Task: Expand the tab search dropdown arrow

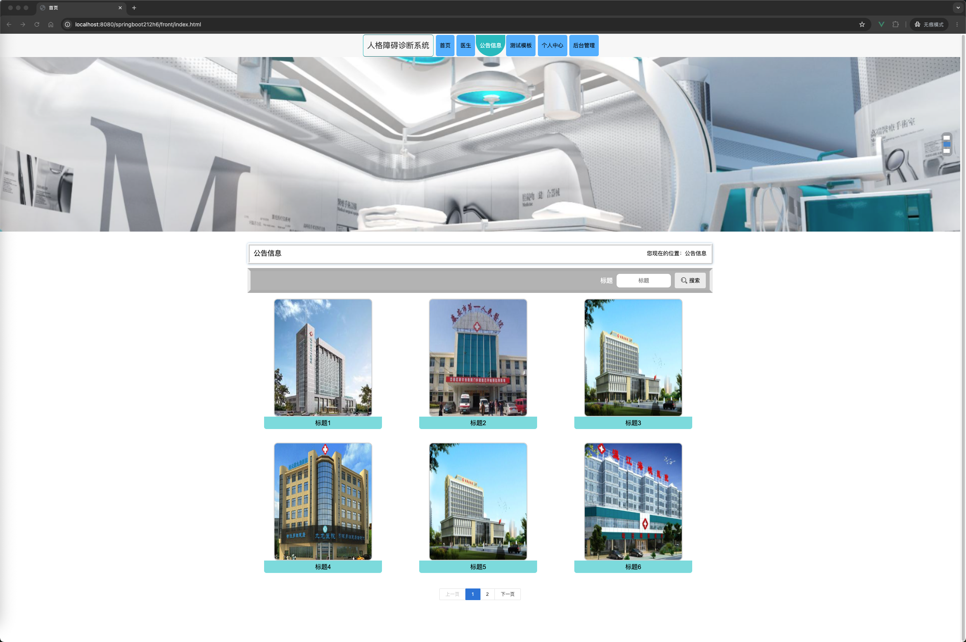Action: pos(958,8)
